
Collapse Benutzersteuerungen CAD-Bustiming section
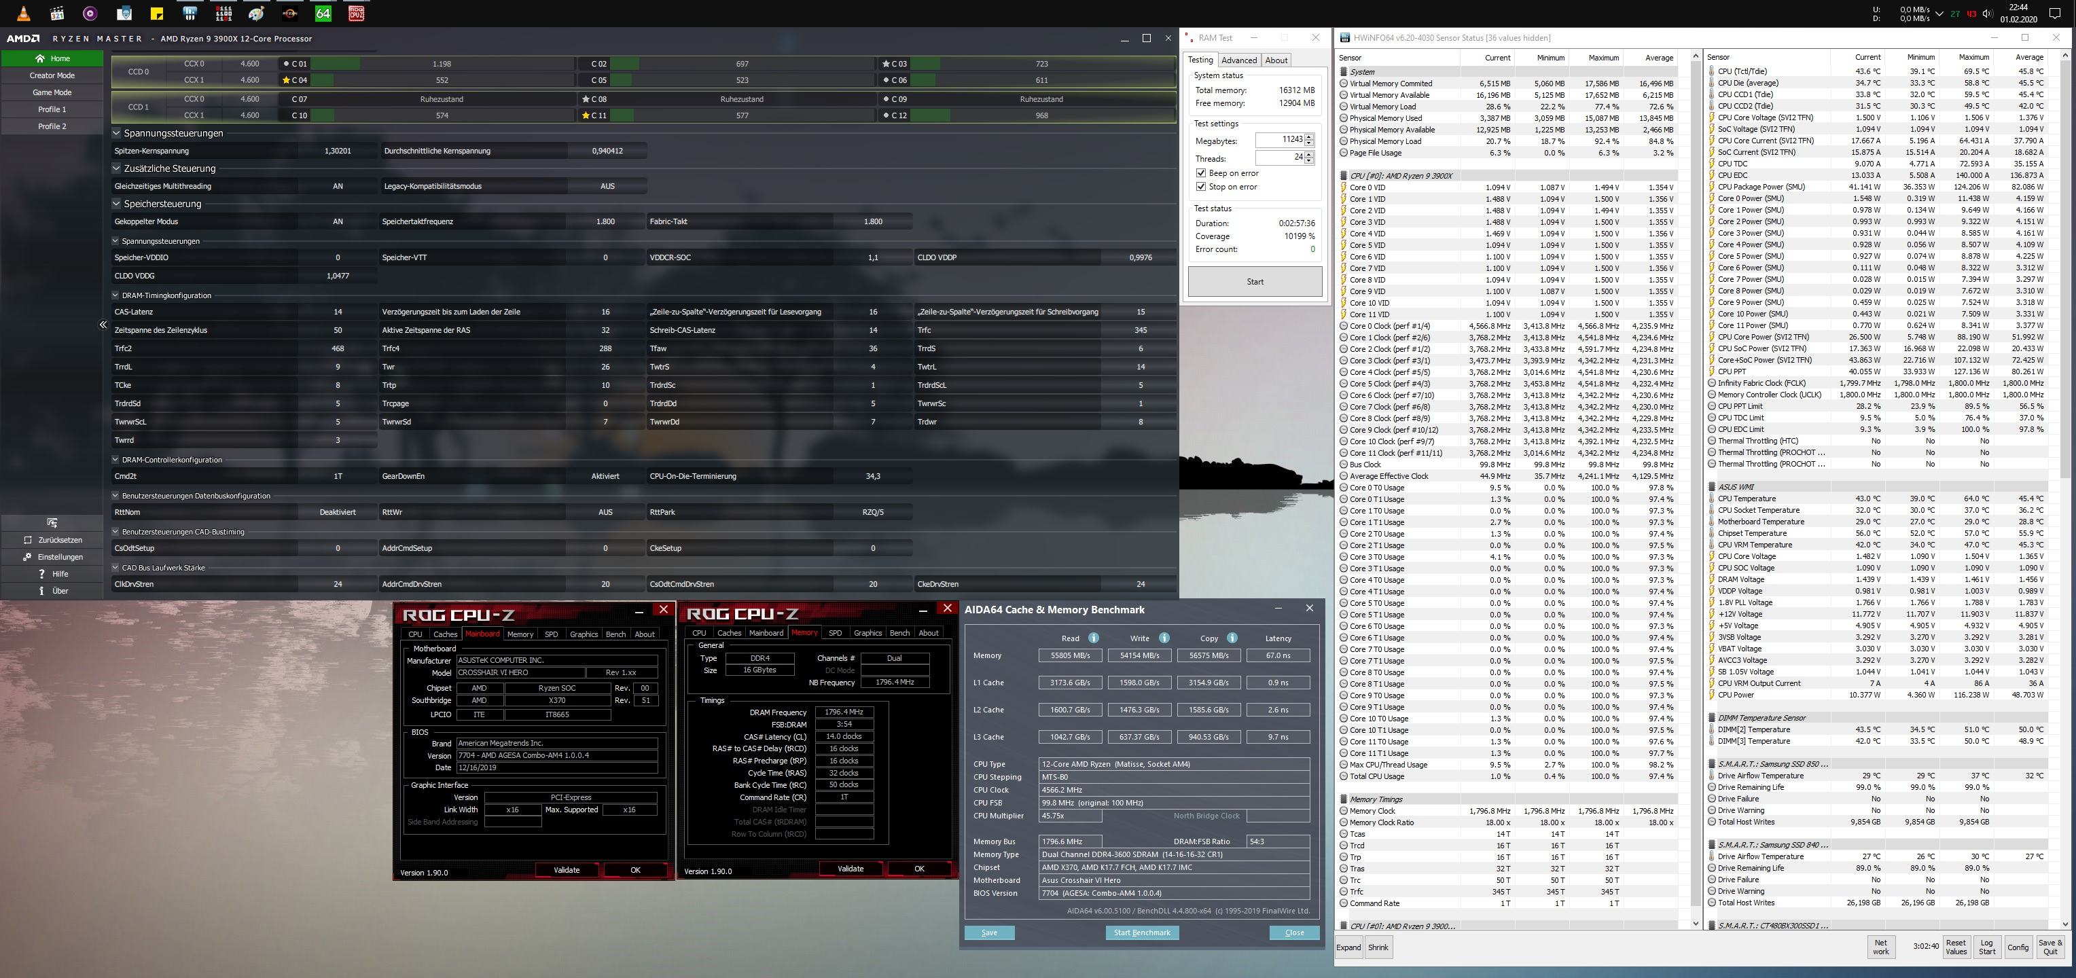116,532
